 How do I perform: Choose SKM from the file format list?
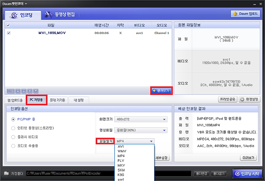coord(135,170)
